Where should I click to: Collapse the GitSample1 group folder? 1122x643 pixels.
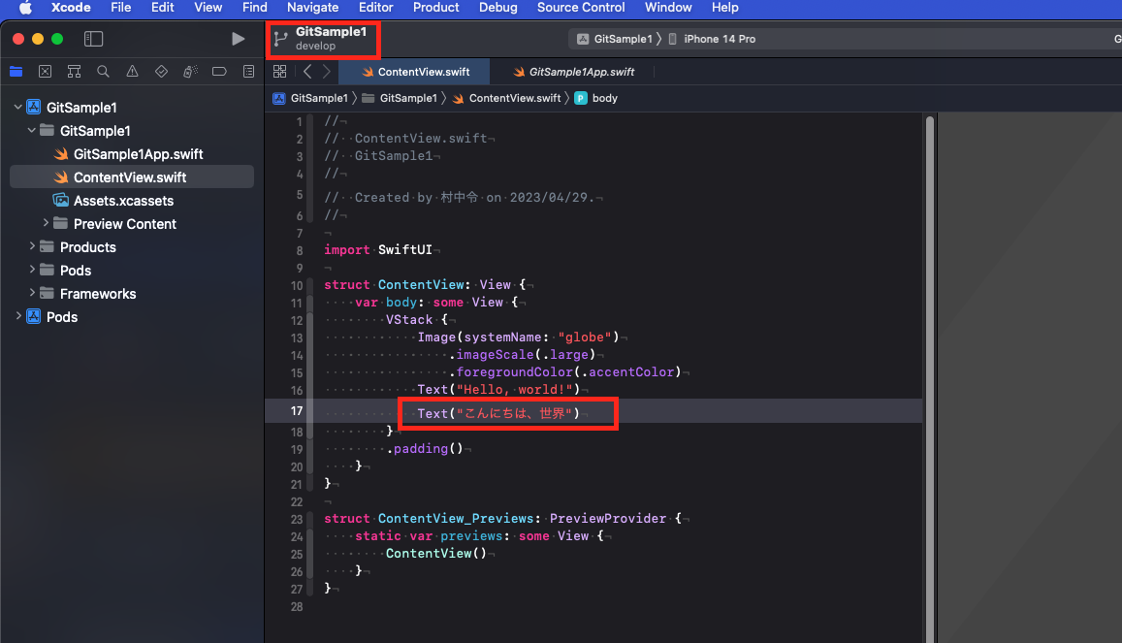point(31,130)
